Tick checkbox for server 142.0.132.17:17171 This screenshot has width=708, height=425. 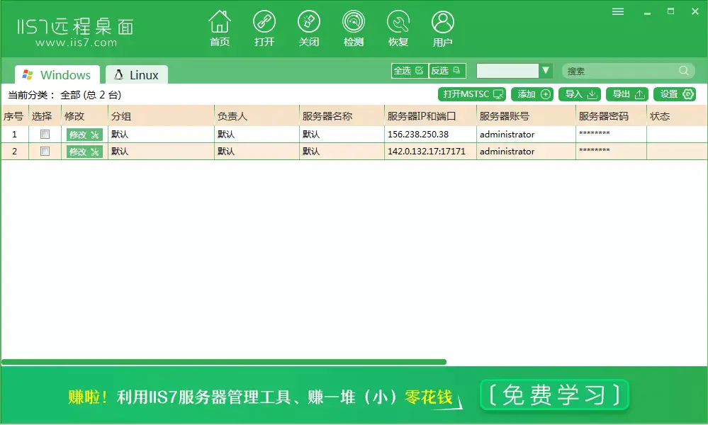45,151
